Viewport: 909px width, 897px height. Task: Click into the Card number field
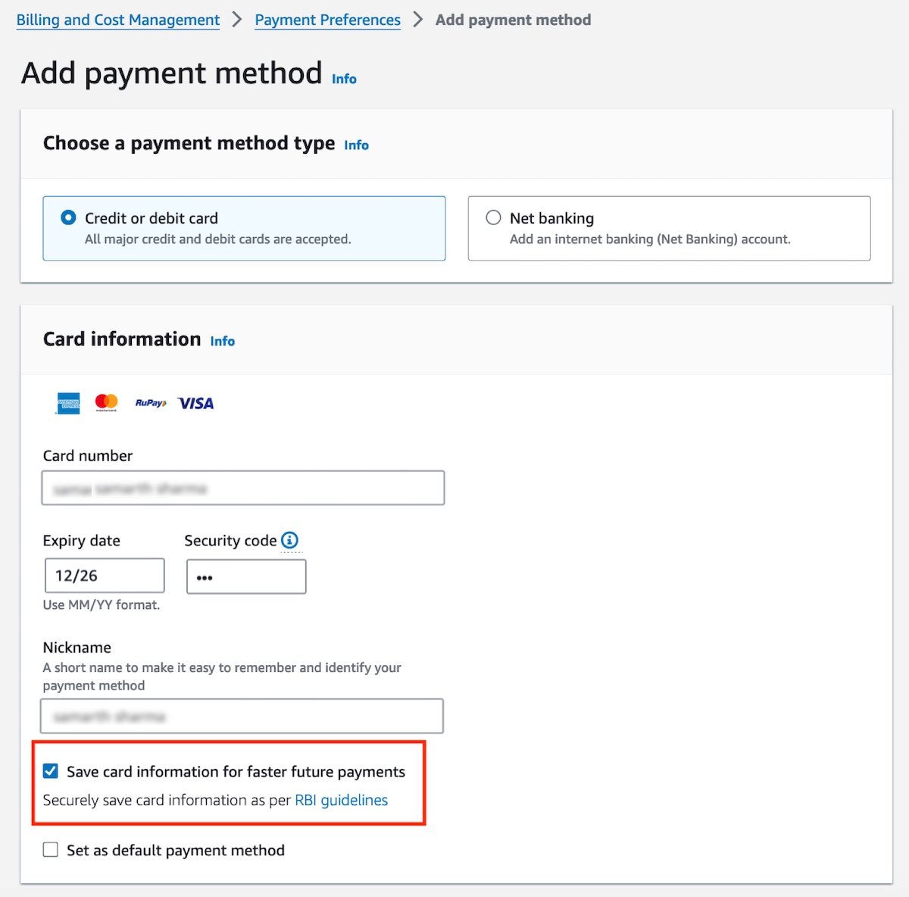coord(242,489)
